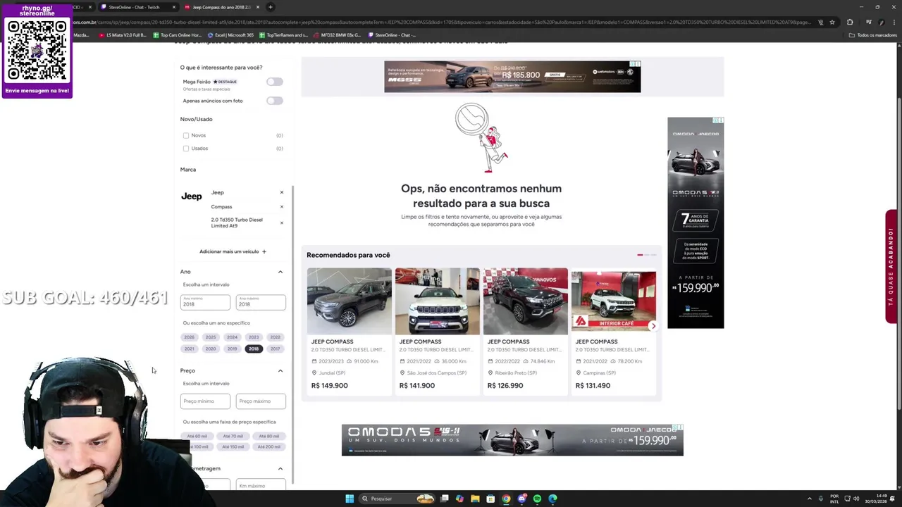Select year chip 2026
Image resolution: width=902 pixels, height=507 pixels.
pyautogui.click(x=189, y=337)
